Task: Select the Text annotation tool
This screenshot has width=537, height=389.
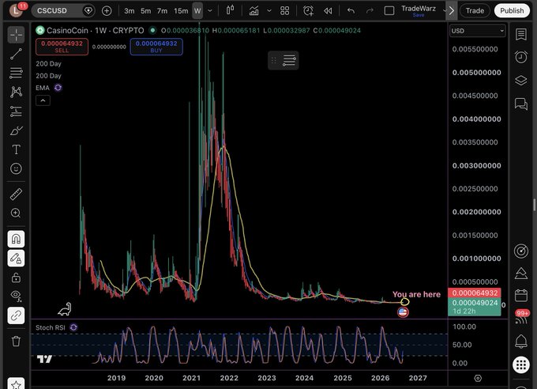Action: pyautogui.click(x=16, y=149)
